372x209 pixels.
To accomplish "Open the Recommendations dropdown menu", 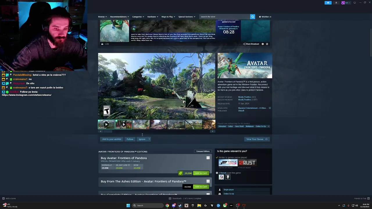I will tap(119, 17).
